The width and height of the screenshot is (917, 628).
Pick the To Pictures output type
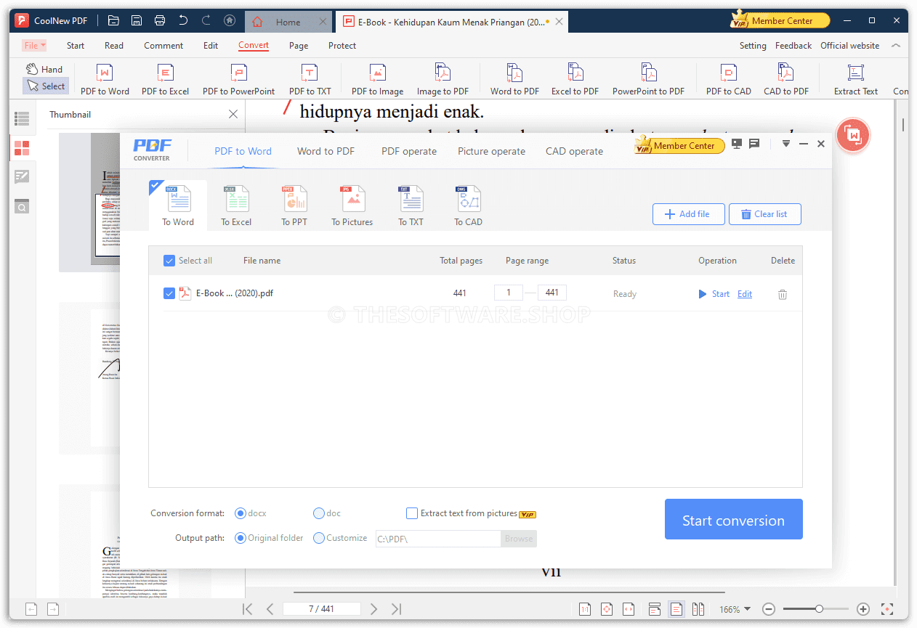pyautogui.click(x=352, y=206)
